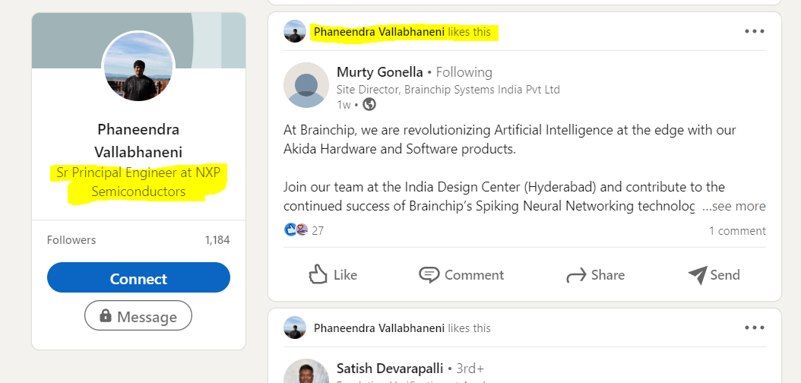Viewport: 801px width, 383px height.
Task: Click the Comment speech bubble icon
Action: pyautogui.click(x=429, y=274)
